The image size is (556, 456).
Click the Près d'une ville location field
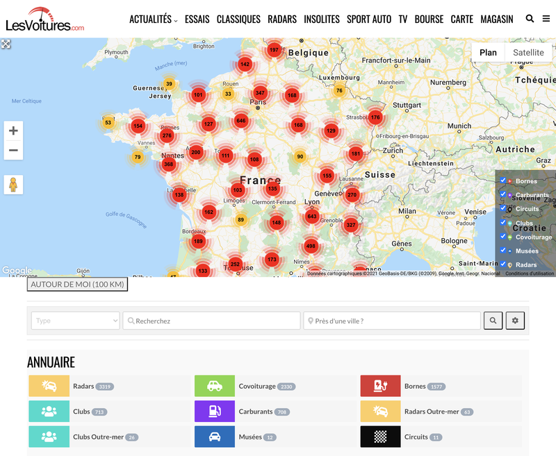click(x=392, y=321)
